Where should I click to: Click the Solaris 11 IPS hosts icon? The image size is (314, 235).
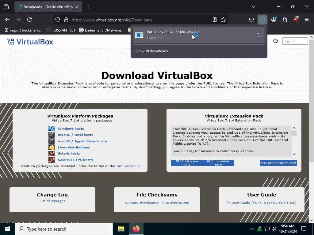(x=52, y=160)
